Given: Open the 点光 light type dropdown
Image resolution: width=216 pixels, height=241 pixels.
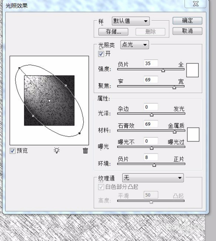Looking at the screenshot, I should point(134,45).
